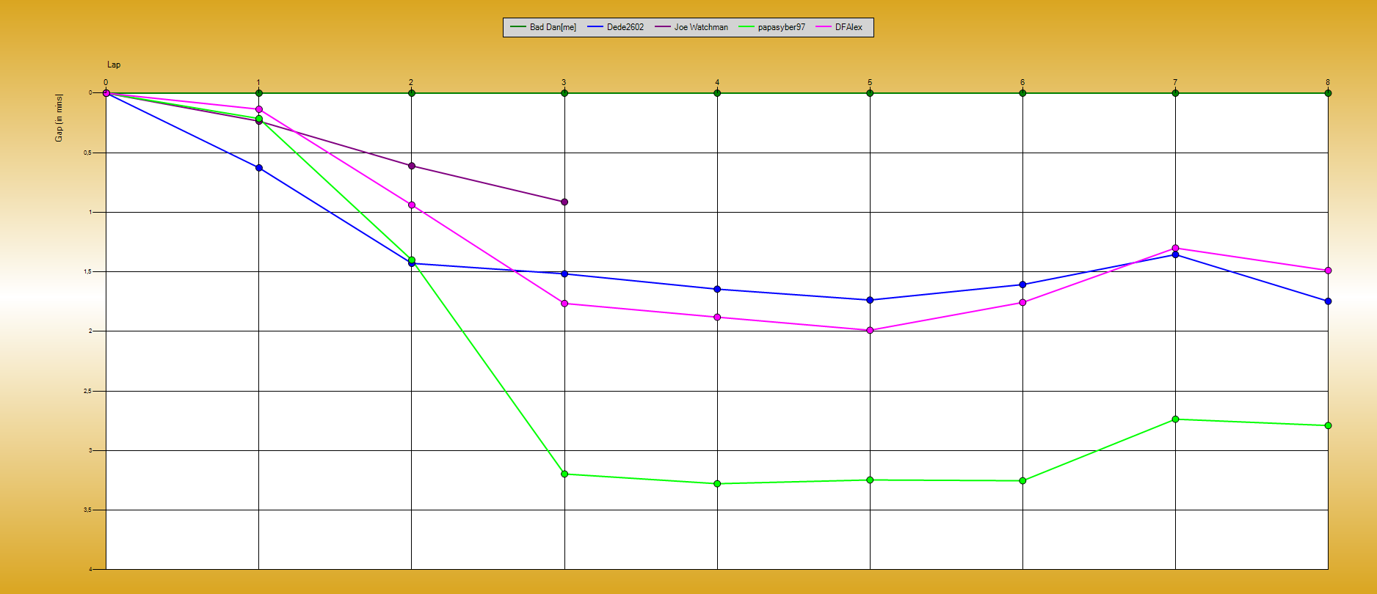Click the gap axis label '1.5'

pos(87,271)
